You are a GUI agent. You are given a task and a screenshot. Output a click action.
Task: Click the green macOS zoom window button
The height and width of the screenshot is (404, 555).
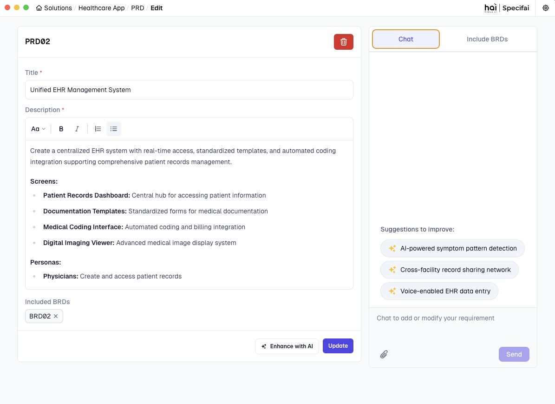(26, 7)
